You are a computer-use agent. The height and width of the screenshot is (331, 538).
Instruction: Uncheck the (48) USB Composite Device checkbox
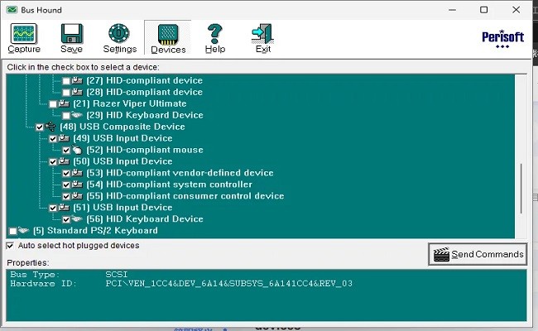40,127
